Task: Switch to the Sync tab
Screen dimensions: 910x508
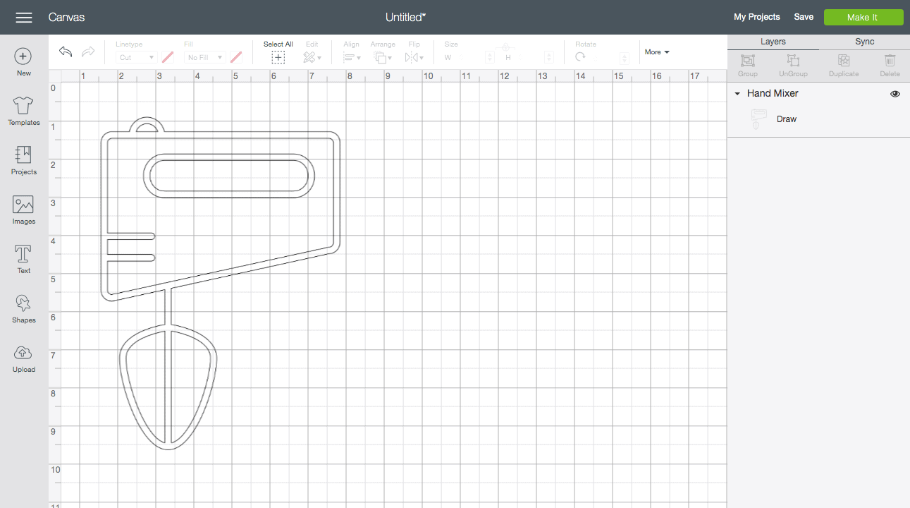Action: [x=864, y=42]
